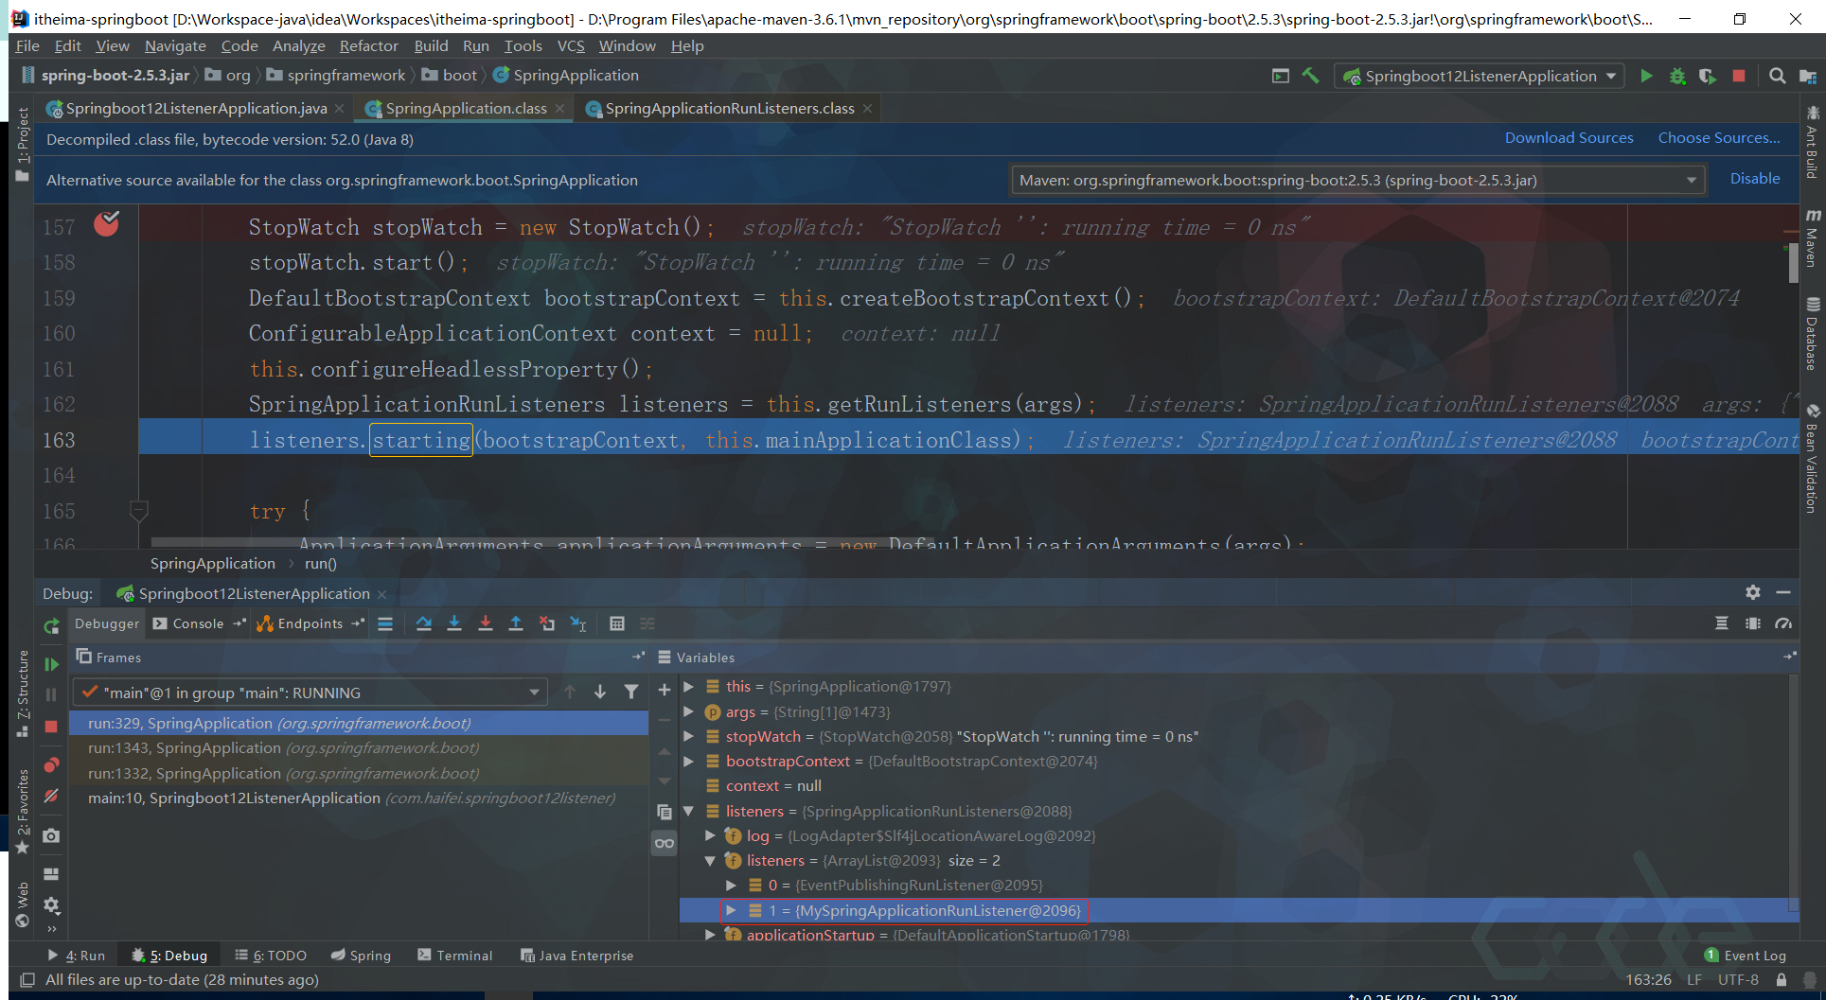Click the 163:26 caret position in the status bar

coord(1648,980)
